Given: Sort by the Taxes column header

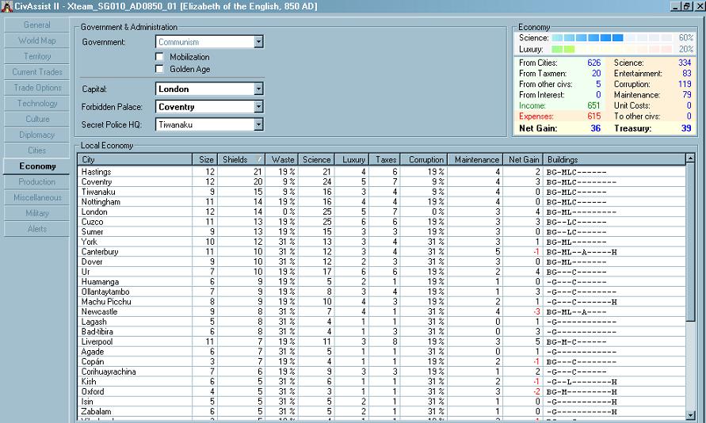Looking at the screenshot, I should (385, 160).
